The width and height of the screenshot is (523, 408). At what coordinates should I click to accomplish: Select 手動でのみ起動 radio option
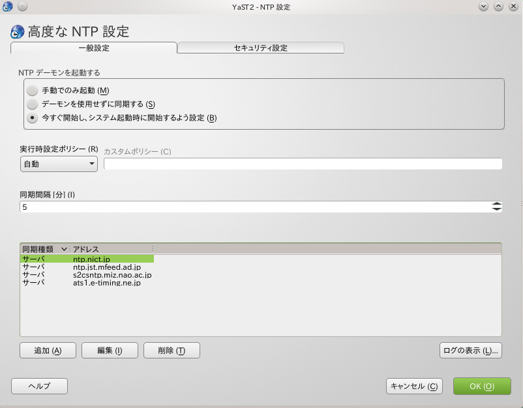tap(32, 91)
